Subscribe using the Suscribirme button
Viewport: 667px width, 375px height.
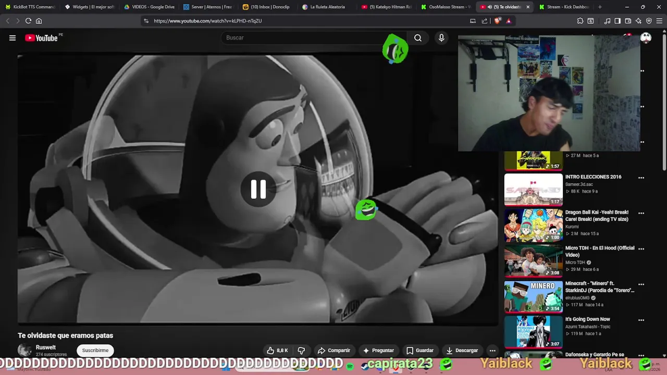[95, 351]
